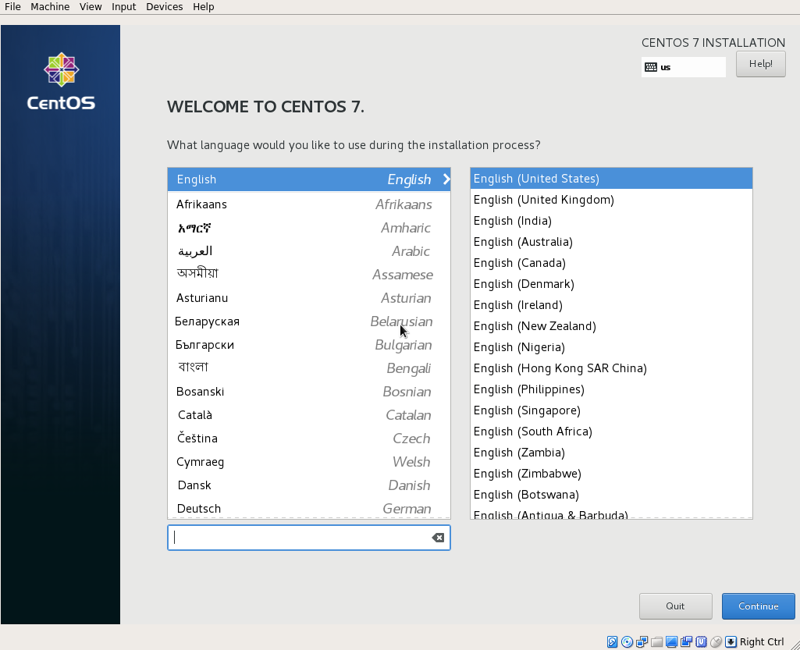
Task: Open the Input menu
Action: [123, 6]
